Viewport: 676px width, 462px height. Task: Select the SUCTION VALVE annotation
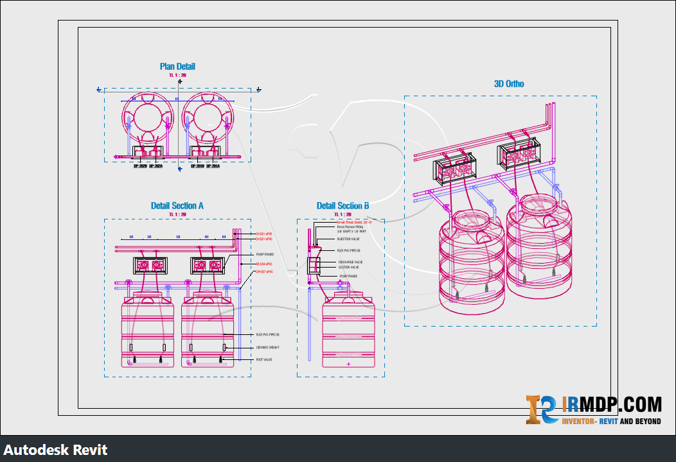(348, 268)
